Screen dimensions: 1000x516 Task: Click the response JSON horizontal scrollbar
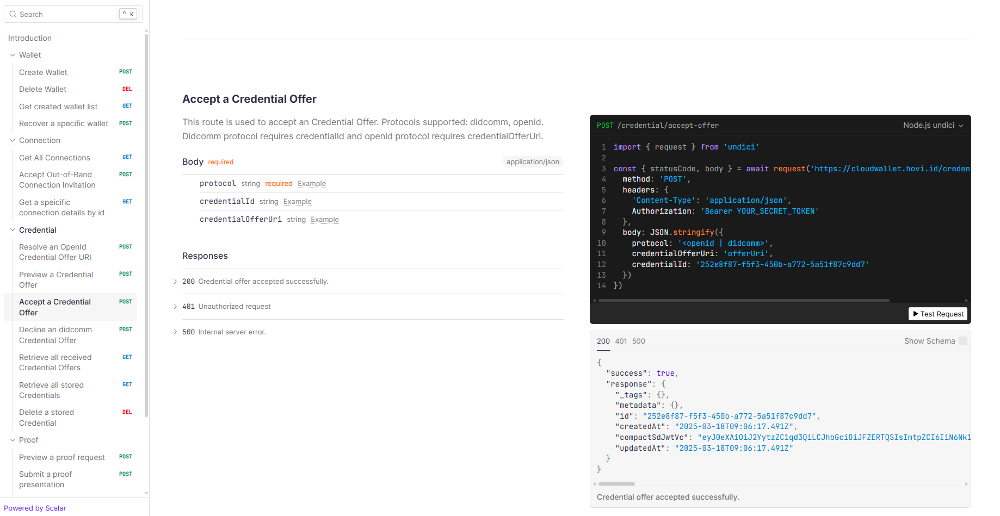click(616, 483)
